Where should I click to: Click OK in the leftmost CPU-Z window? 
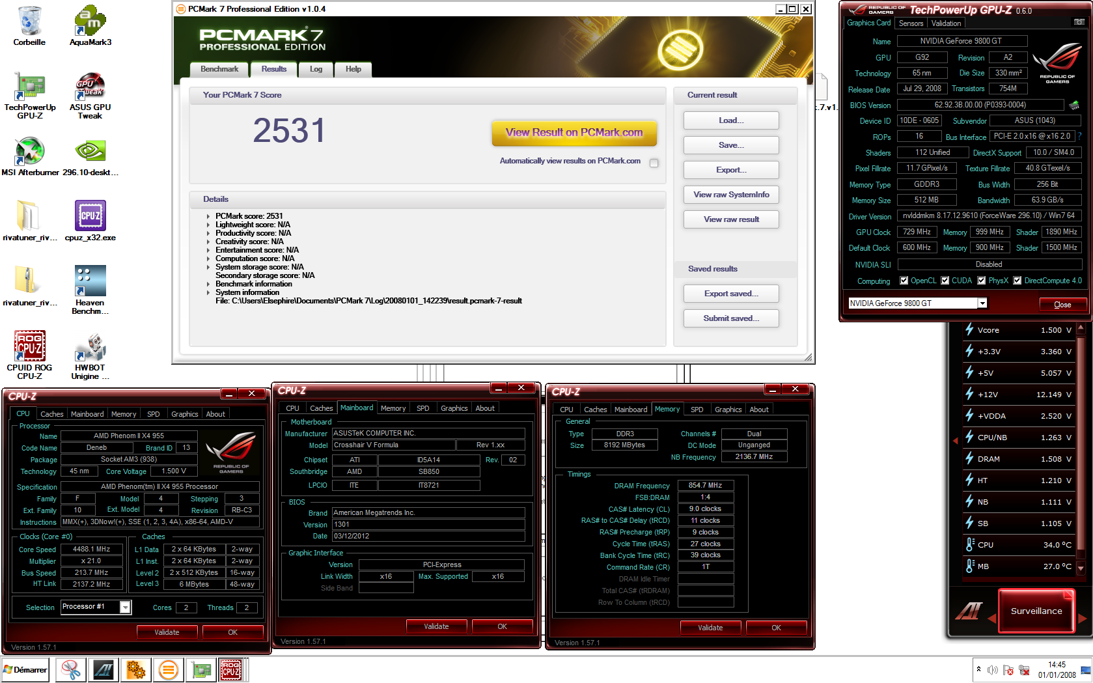[232, 632]
